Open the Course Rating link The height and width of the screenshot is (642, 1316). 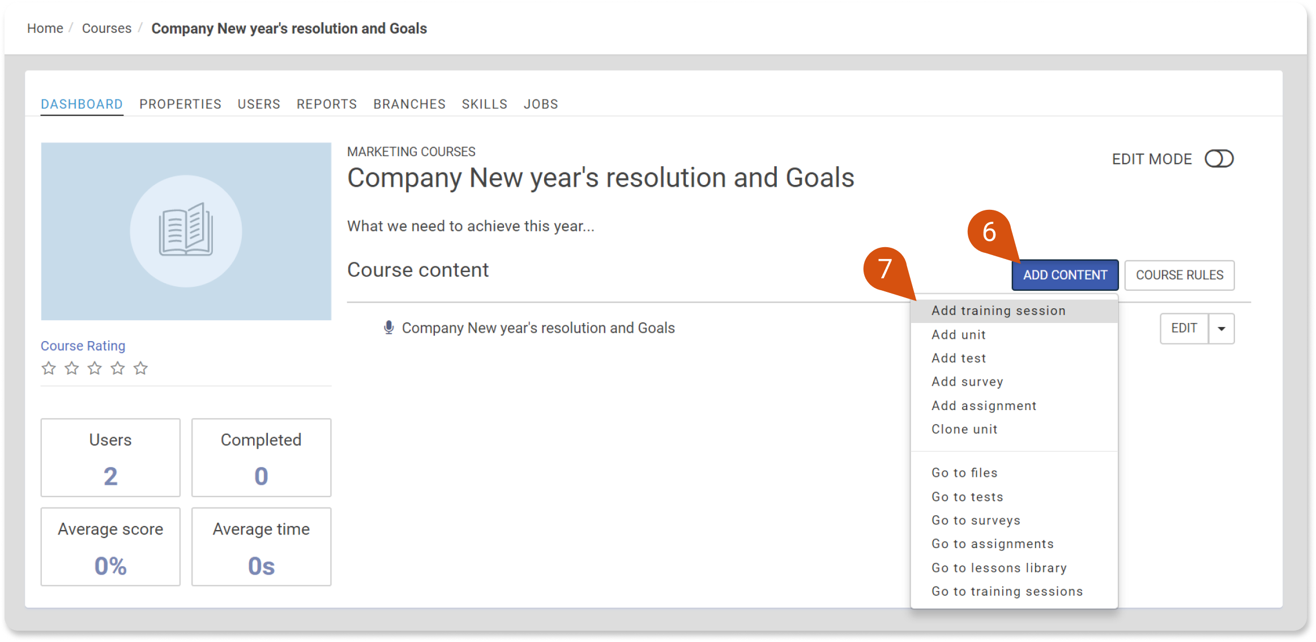83,346
